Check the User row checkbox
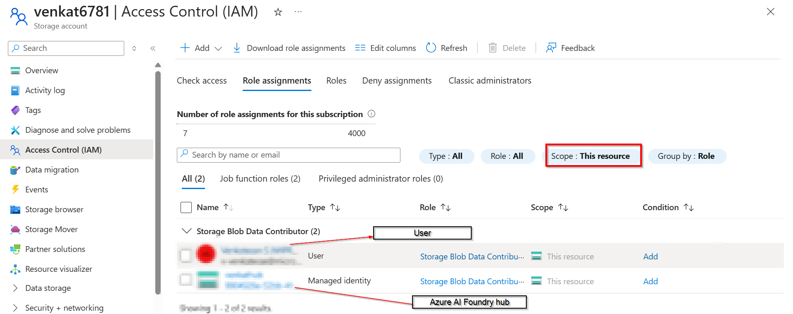This screenshot has width=793, height=314. [186, 256]
